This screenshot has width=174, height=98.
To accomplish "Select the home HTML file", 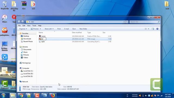I will (x=43, y=36).
